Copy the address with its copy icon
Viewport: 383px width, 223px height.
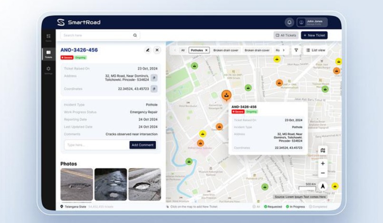(154, 78)
